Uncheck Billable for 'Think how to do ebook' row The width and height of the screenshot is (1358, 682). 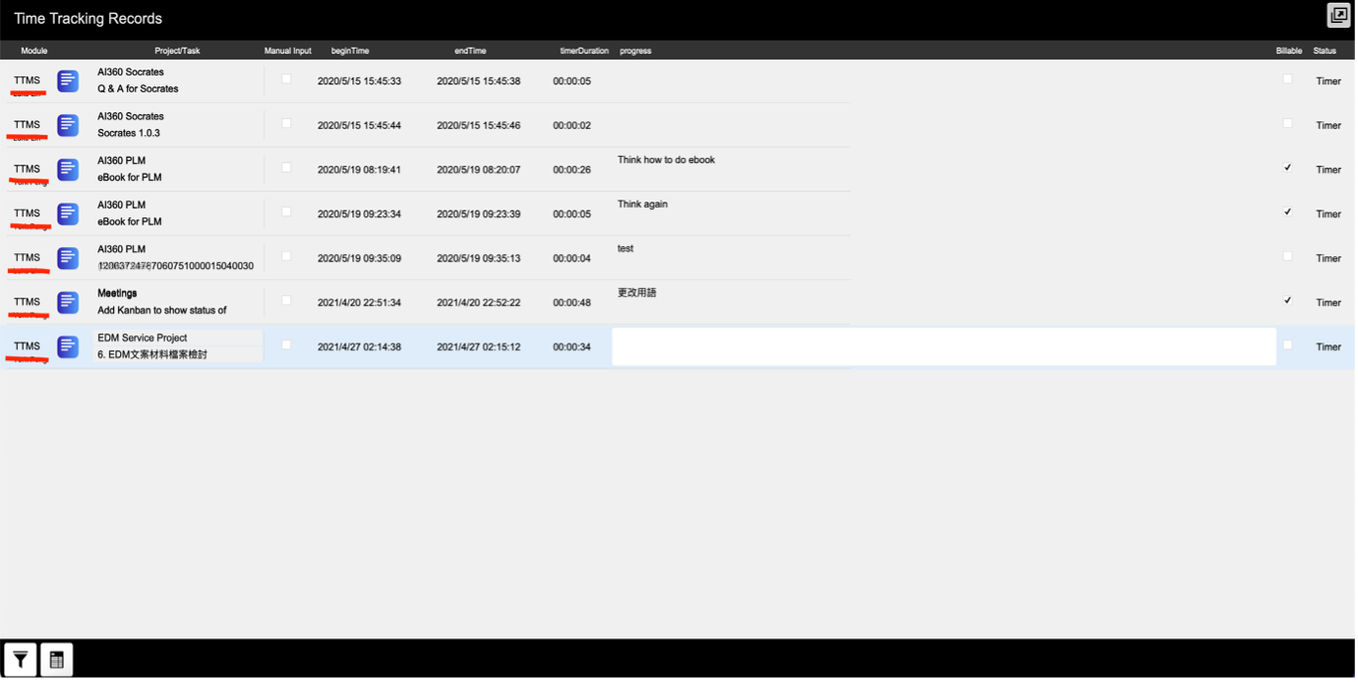click(1288, 168)
